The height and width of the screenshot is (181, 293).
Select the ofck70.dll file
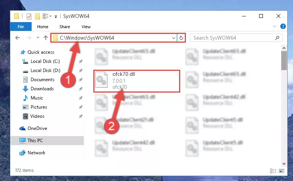click(137, 81)
